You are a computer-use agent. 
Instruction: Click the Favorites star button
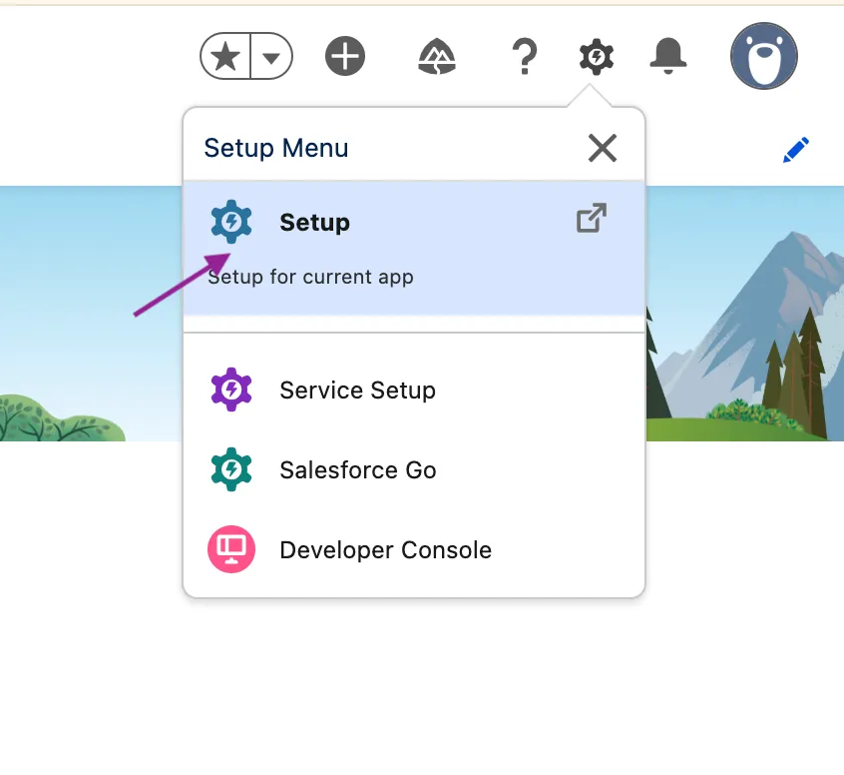[x=226, y=58]
